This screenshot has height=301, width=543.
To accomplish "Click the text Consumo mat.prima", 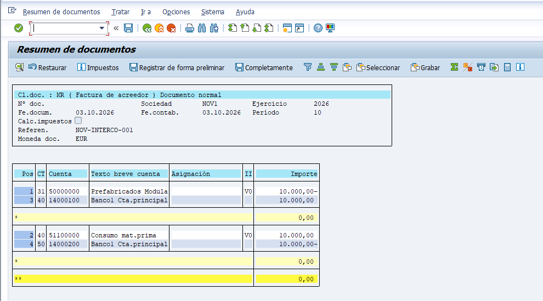I will click(123, 235).
